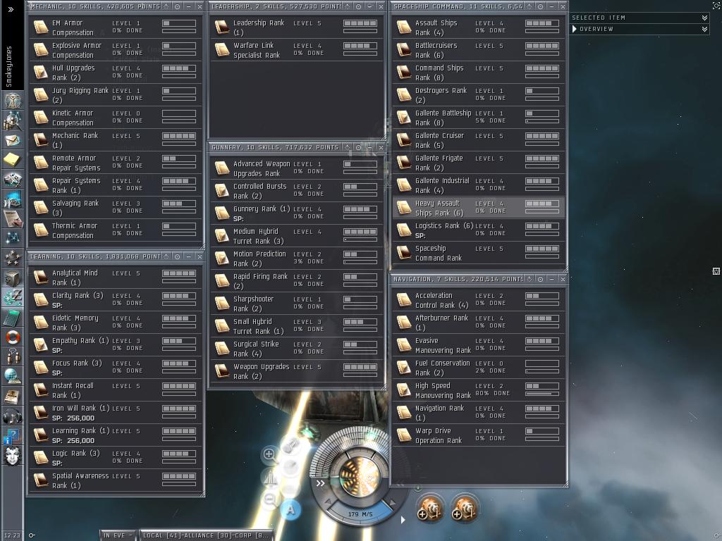
Task: Open Help via the lifebuoy icon
Action: tap(13, 337)
